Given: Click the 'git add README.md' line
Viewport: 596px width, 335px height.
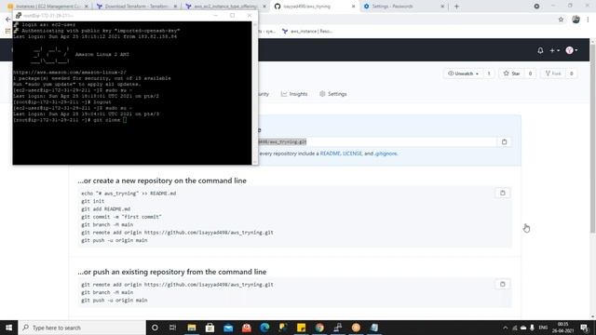Looking at the screenshot, I should point(105,208).
